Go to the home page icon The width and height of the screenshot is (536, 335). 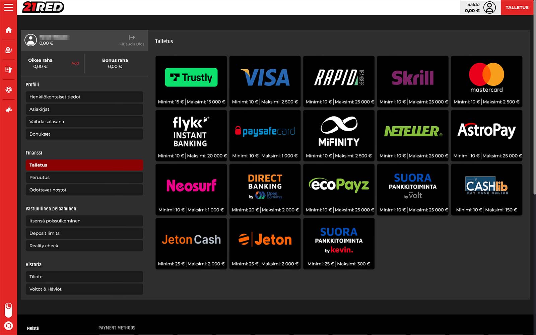pyautogui.click(x=8, y=30)
